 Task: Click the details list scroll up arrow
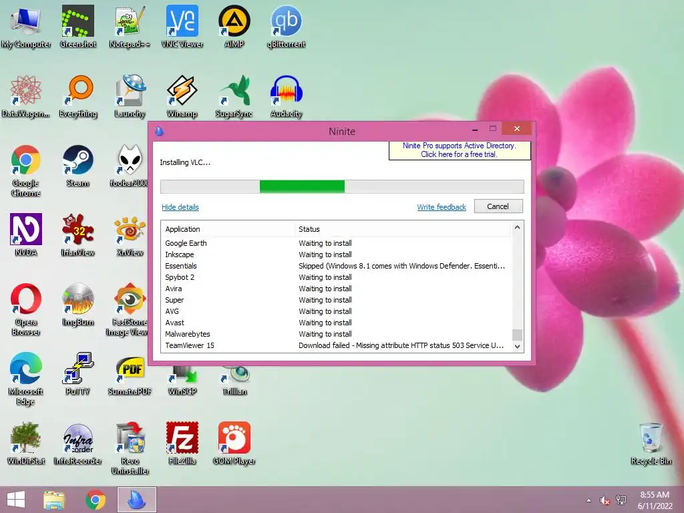[517, 227]
